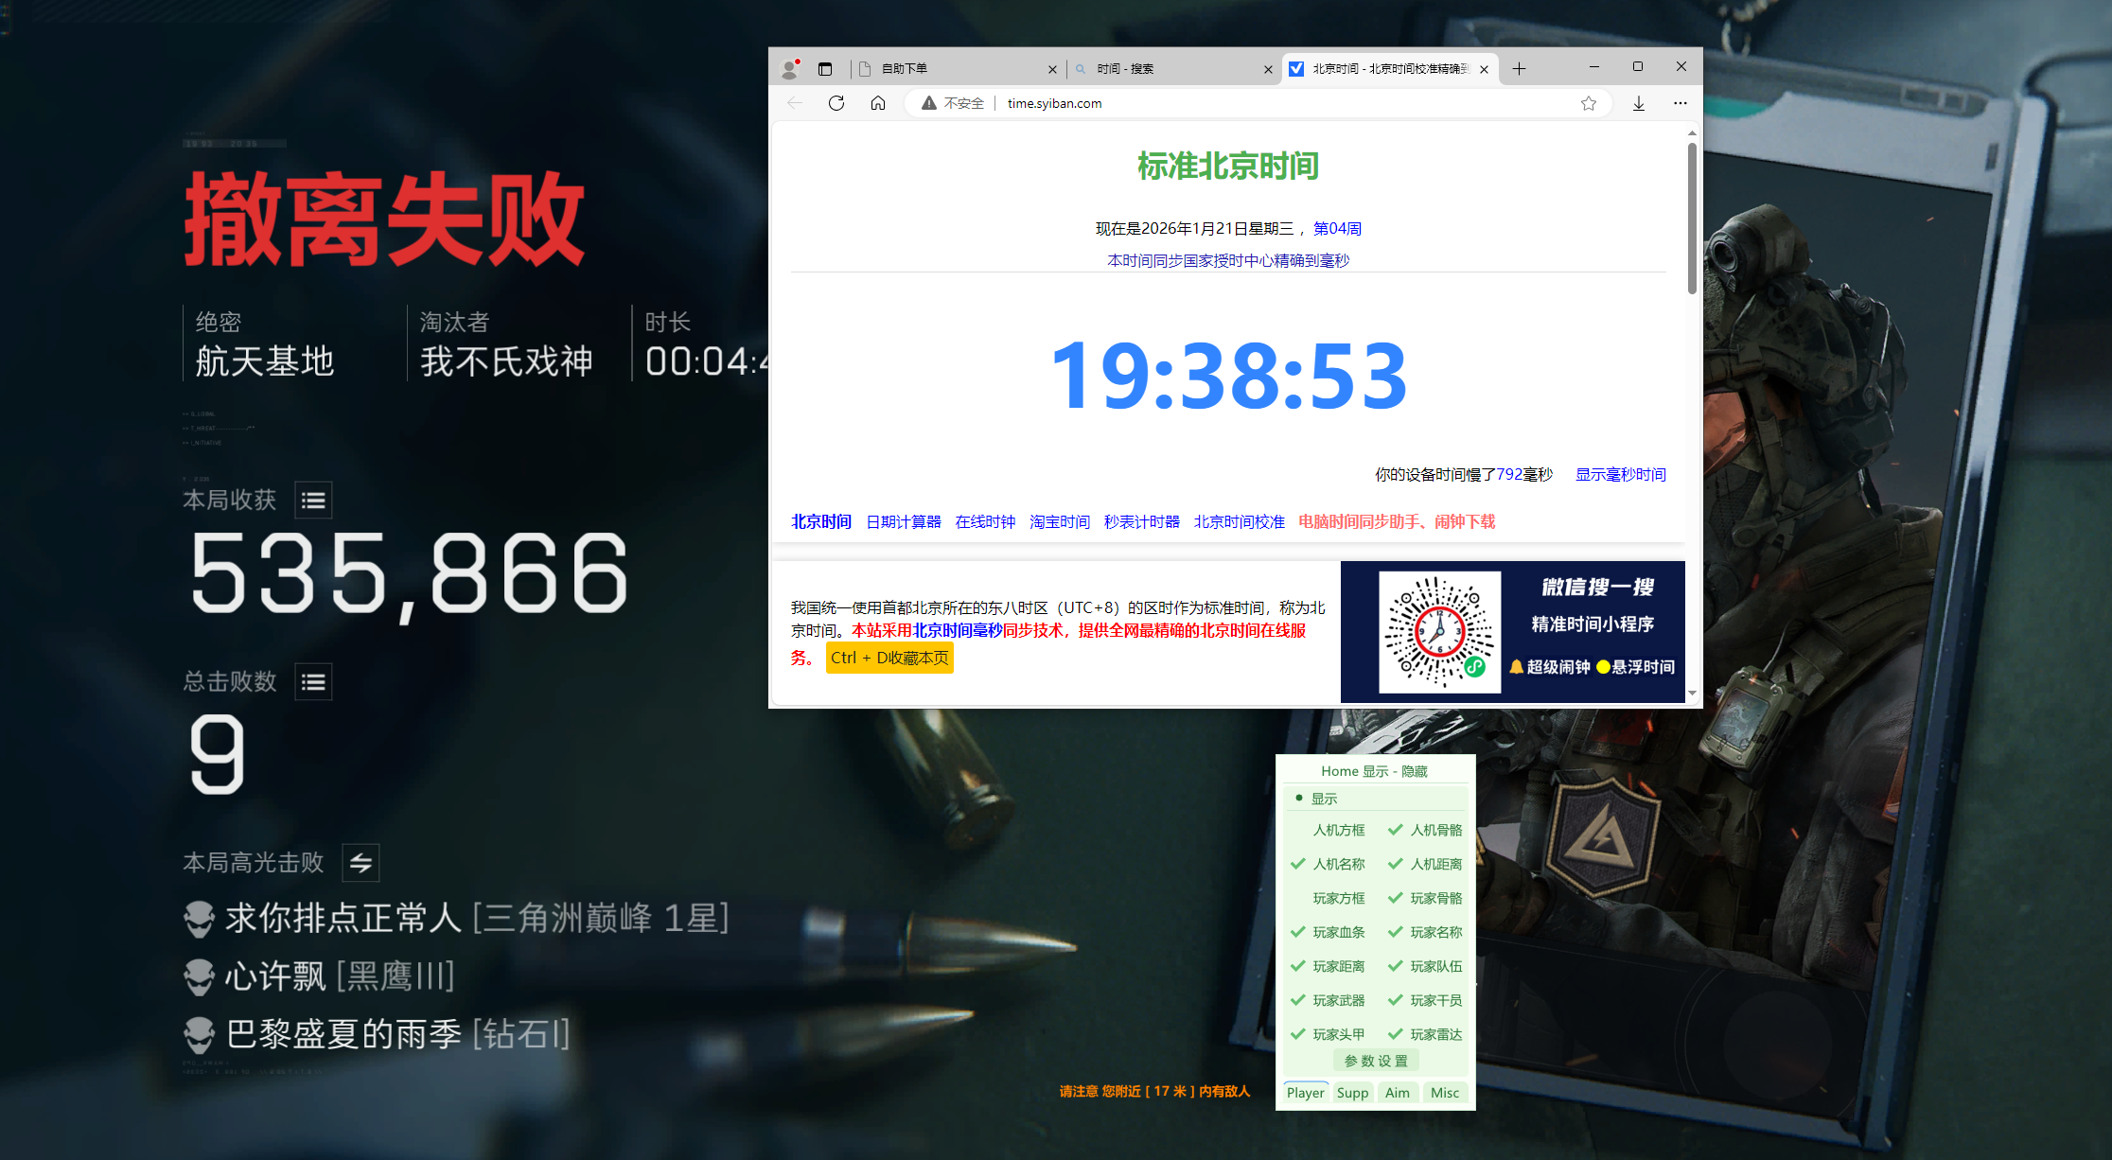This screenshot has height=1160, width=2112.
Task: Click the favorites star icon in address bar
Action: coord(1589,103)
